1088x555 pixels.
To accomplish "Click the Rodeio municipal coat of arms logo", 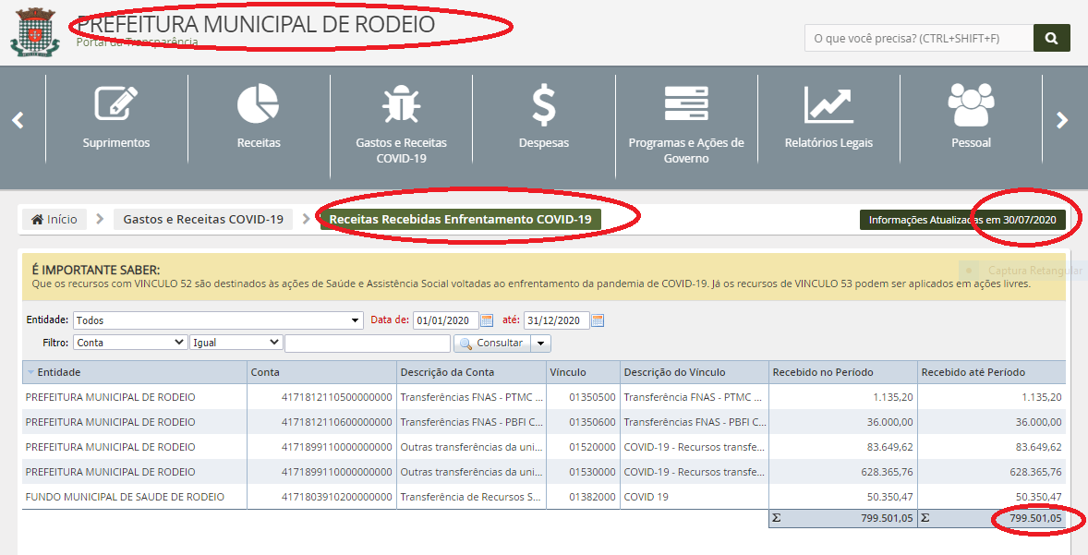I will (35, 32).
